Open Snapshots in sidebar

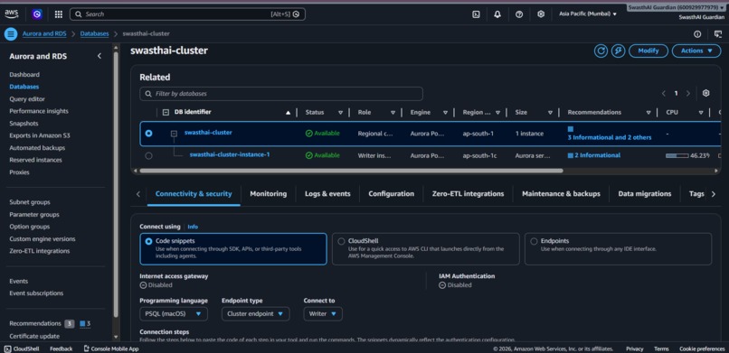[x=24, y=124]
